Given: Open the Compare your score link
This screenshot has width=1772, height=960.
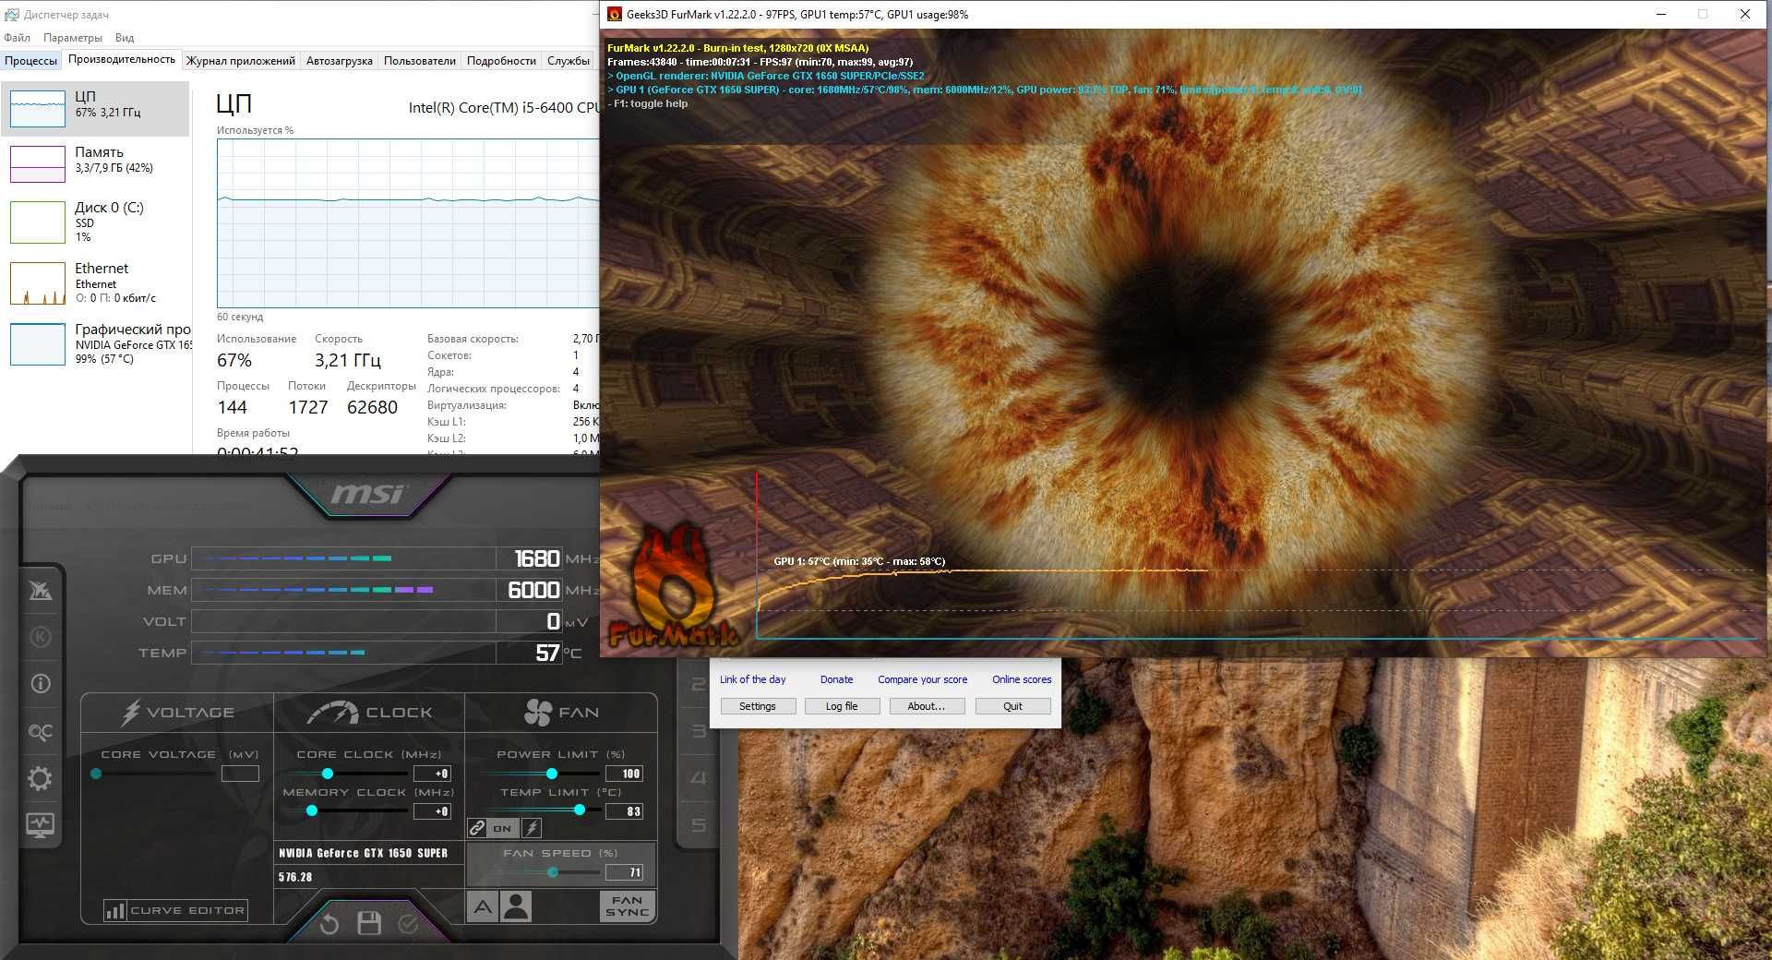Looking at the screenshot, I should pyautogui.click(x=922, y=679).
